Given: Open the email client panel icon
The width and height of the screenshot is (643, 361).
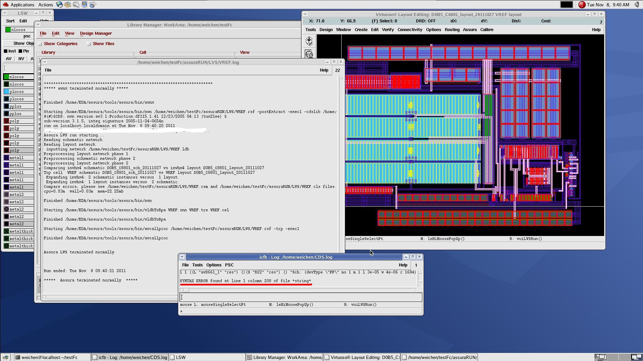Looking at the screenshot, I should 68,5.
